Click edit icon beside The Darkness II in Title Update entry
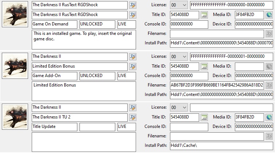 (133, 108)
